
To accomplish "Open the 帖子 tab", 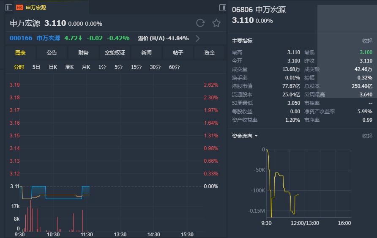I will coord(178,53).
